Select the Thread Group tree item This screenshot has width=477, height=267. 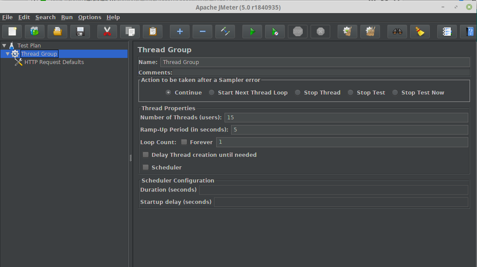coord(39,54)
